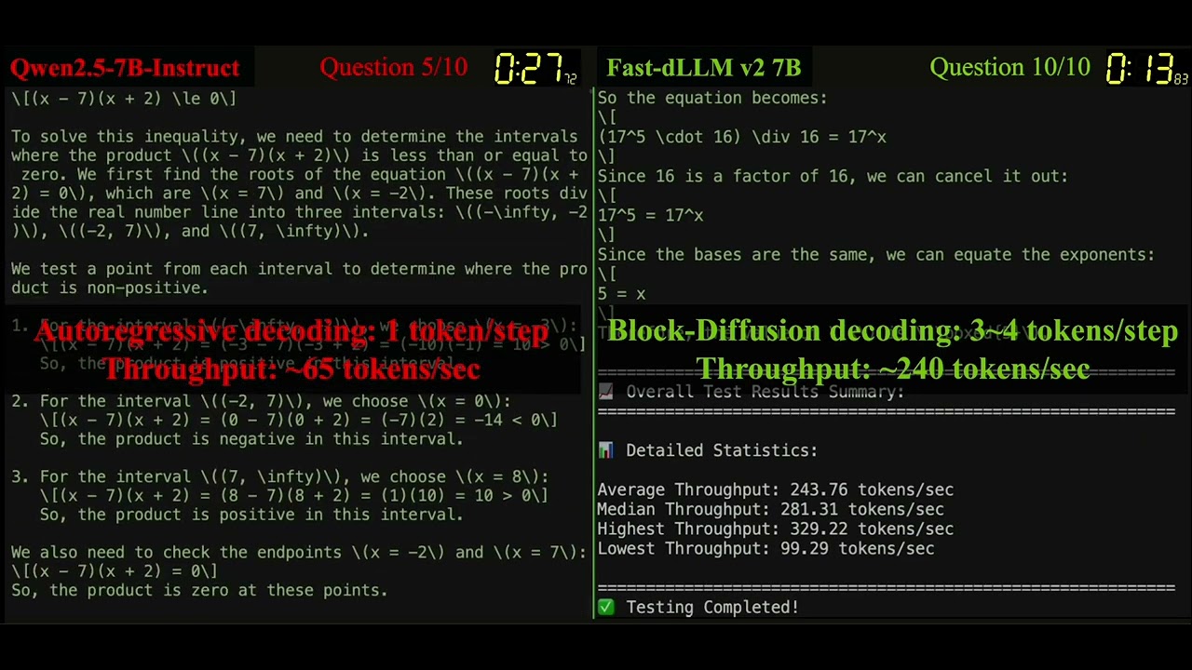Click the 'Throughput: ~65 tokens/sec' caption
This screenshot has height=670, width=1192.
click(291, 369)
